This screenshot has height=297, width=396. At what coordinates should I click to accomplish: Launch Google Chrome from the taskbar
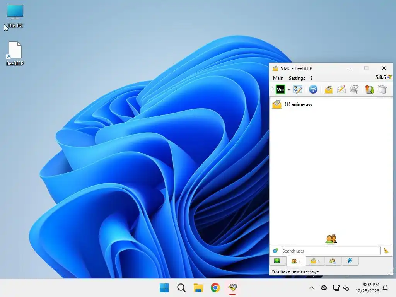[215, 288]
